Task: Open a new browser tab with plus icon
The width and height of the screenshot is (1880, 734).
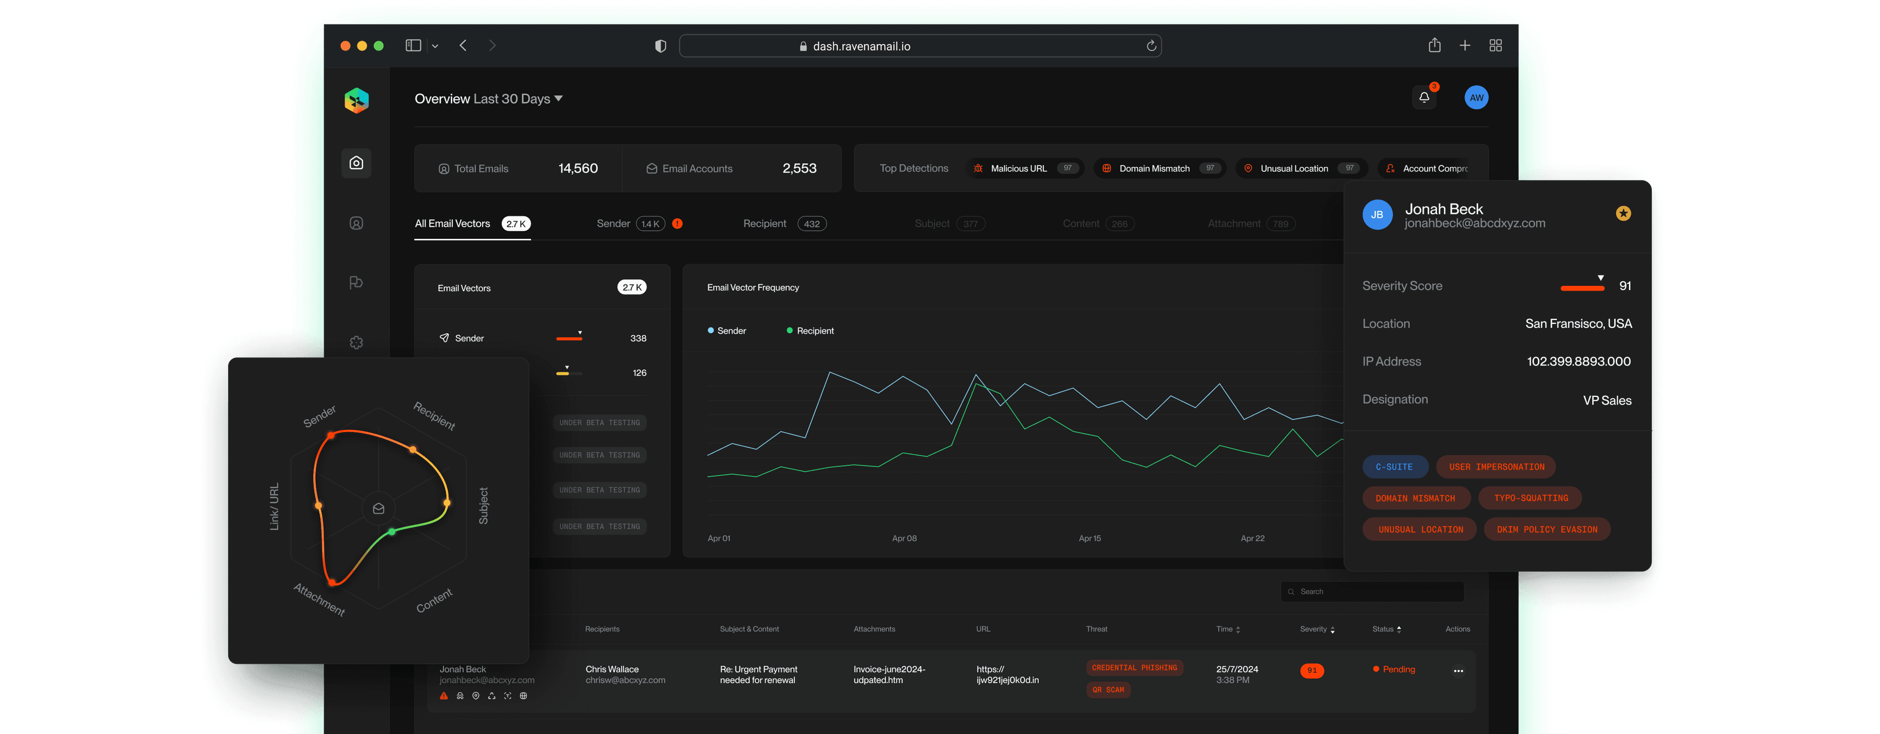Action: coord(1465,45)
